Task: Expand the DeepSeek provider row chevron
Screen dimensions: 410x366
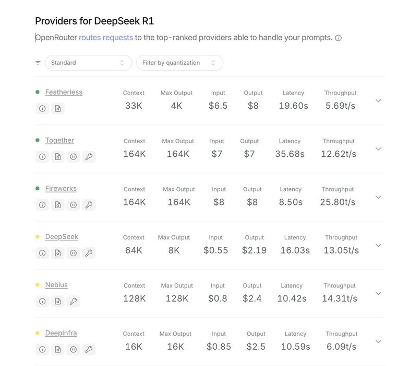Action: [x=379, y=245]
